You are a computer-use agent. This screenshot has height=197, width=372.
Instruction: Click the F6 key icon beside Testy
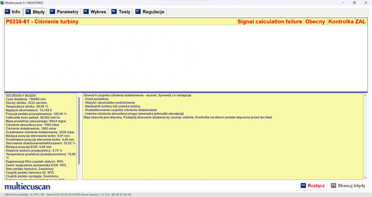[x=114, y=12]
